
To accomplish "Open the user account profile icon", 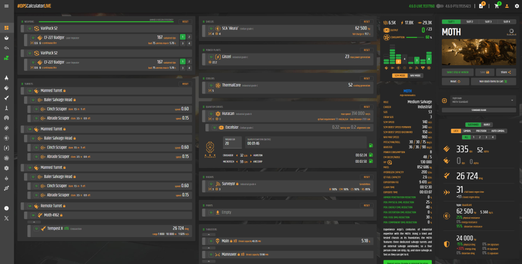I will 506,6.
